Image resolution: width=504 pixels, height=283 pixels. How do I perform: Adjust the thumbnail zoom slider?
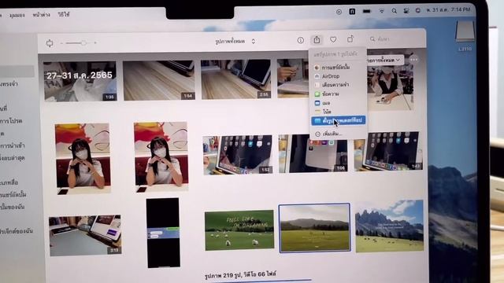79,42
